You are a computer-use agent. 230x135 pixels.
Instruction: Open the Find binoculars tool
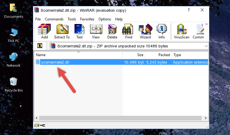129,31
